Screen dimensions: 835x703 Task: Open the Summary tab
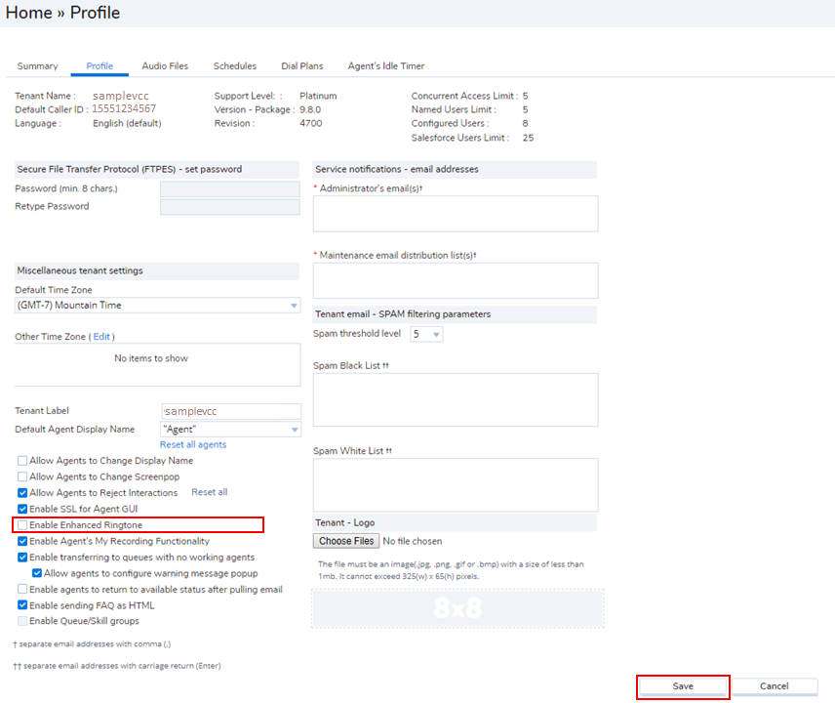click(37, 66)
